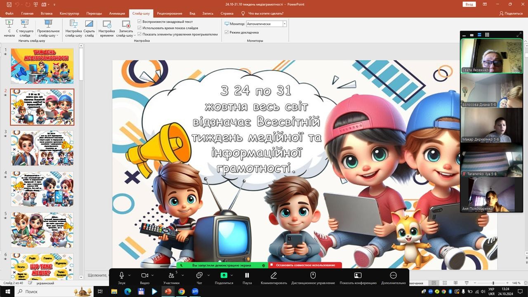Screen dimensions: 528x297
Task: Toggle Режим докладчика checkbox
Action: point(226,32)
